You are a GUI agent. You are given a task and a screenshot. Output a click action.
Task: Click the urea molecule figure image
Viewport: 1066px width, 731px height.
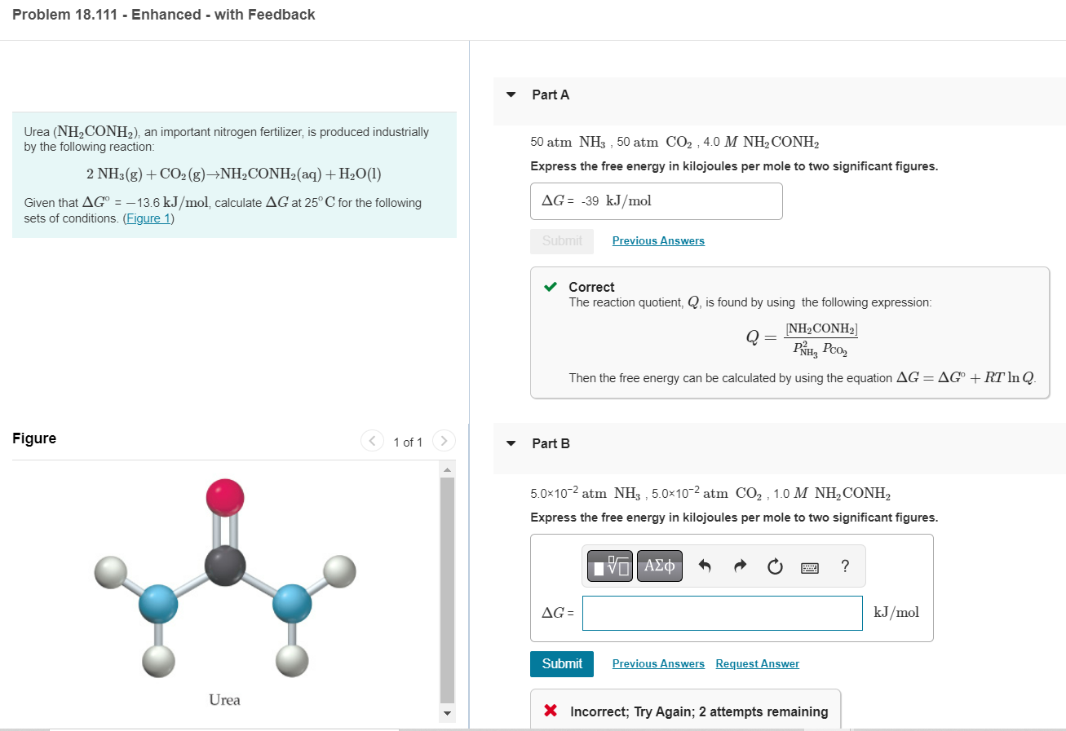224,579
